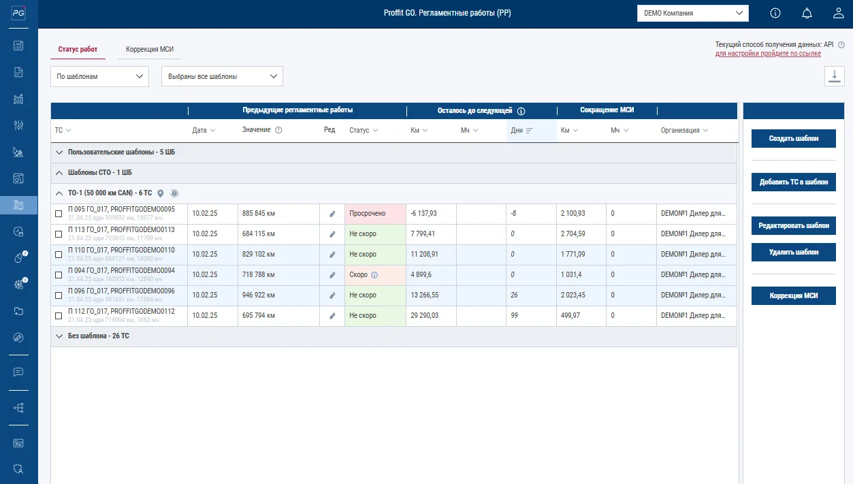
Task: Tick checkbox for П 095 ГО_017 vehicle
Action: [x=59, y=214]
